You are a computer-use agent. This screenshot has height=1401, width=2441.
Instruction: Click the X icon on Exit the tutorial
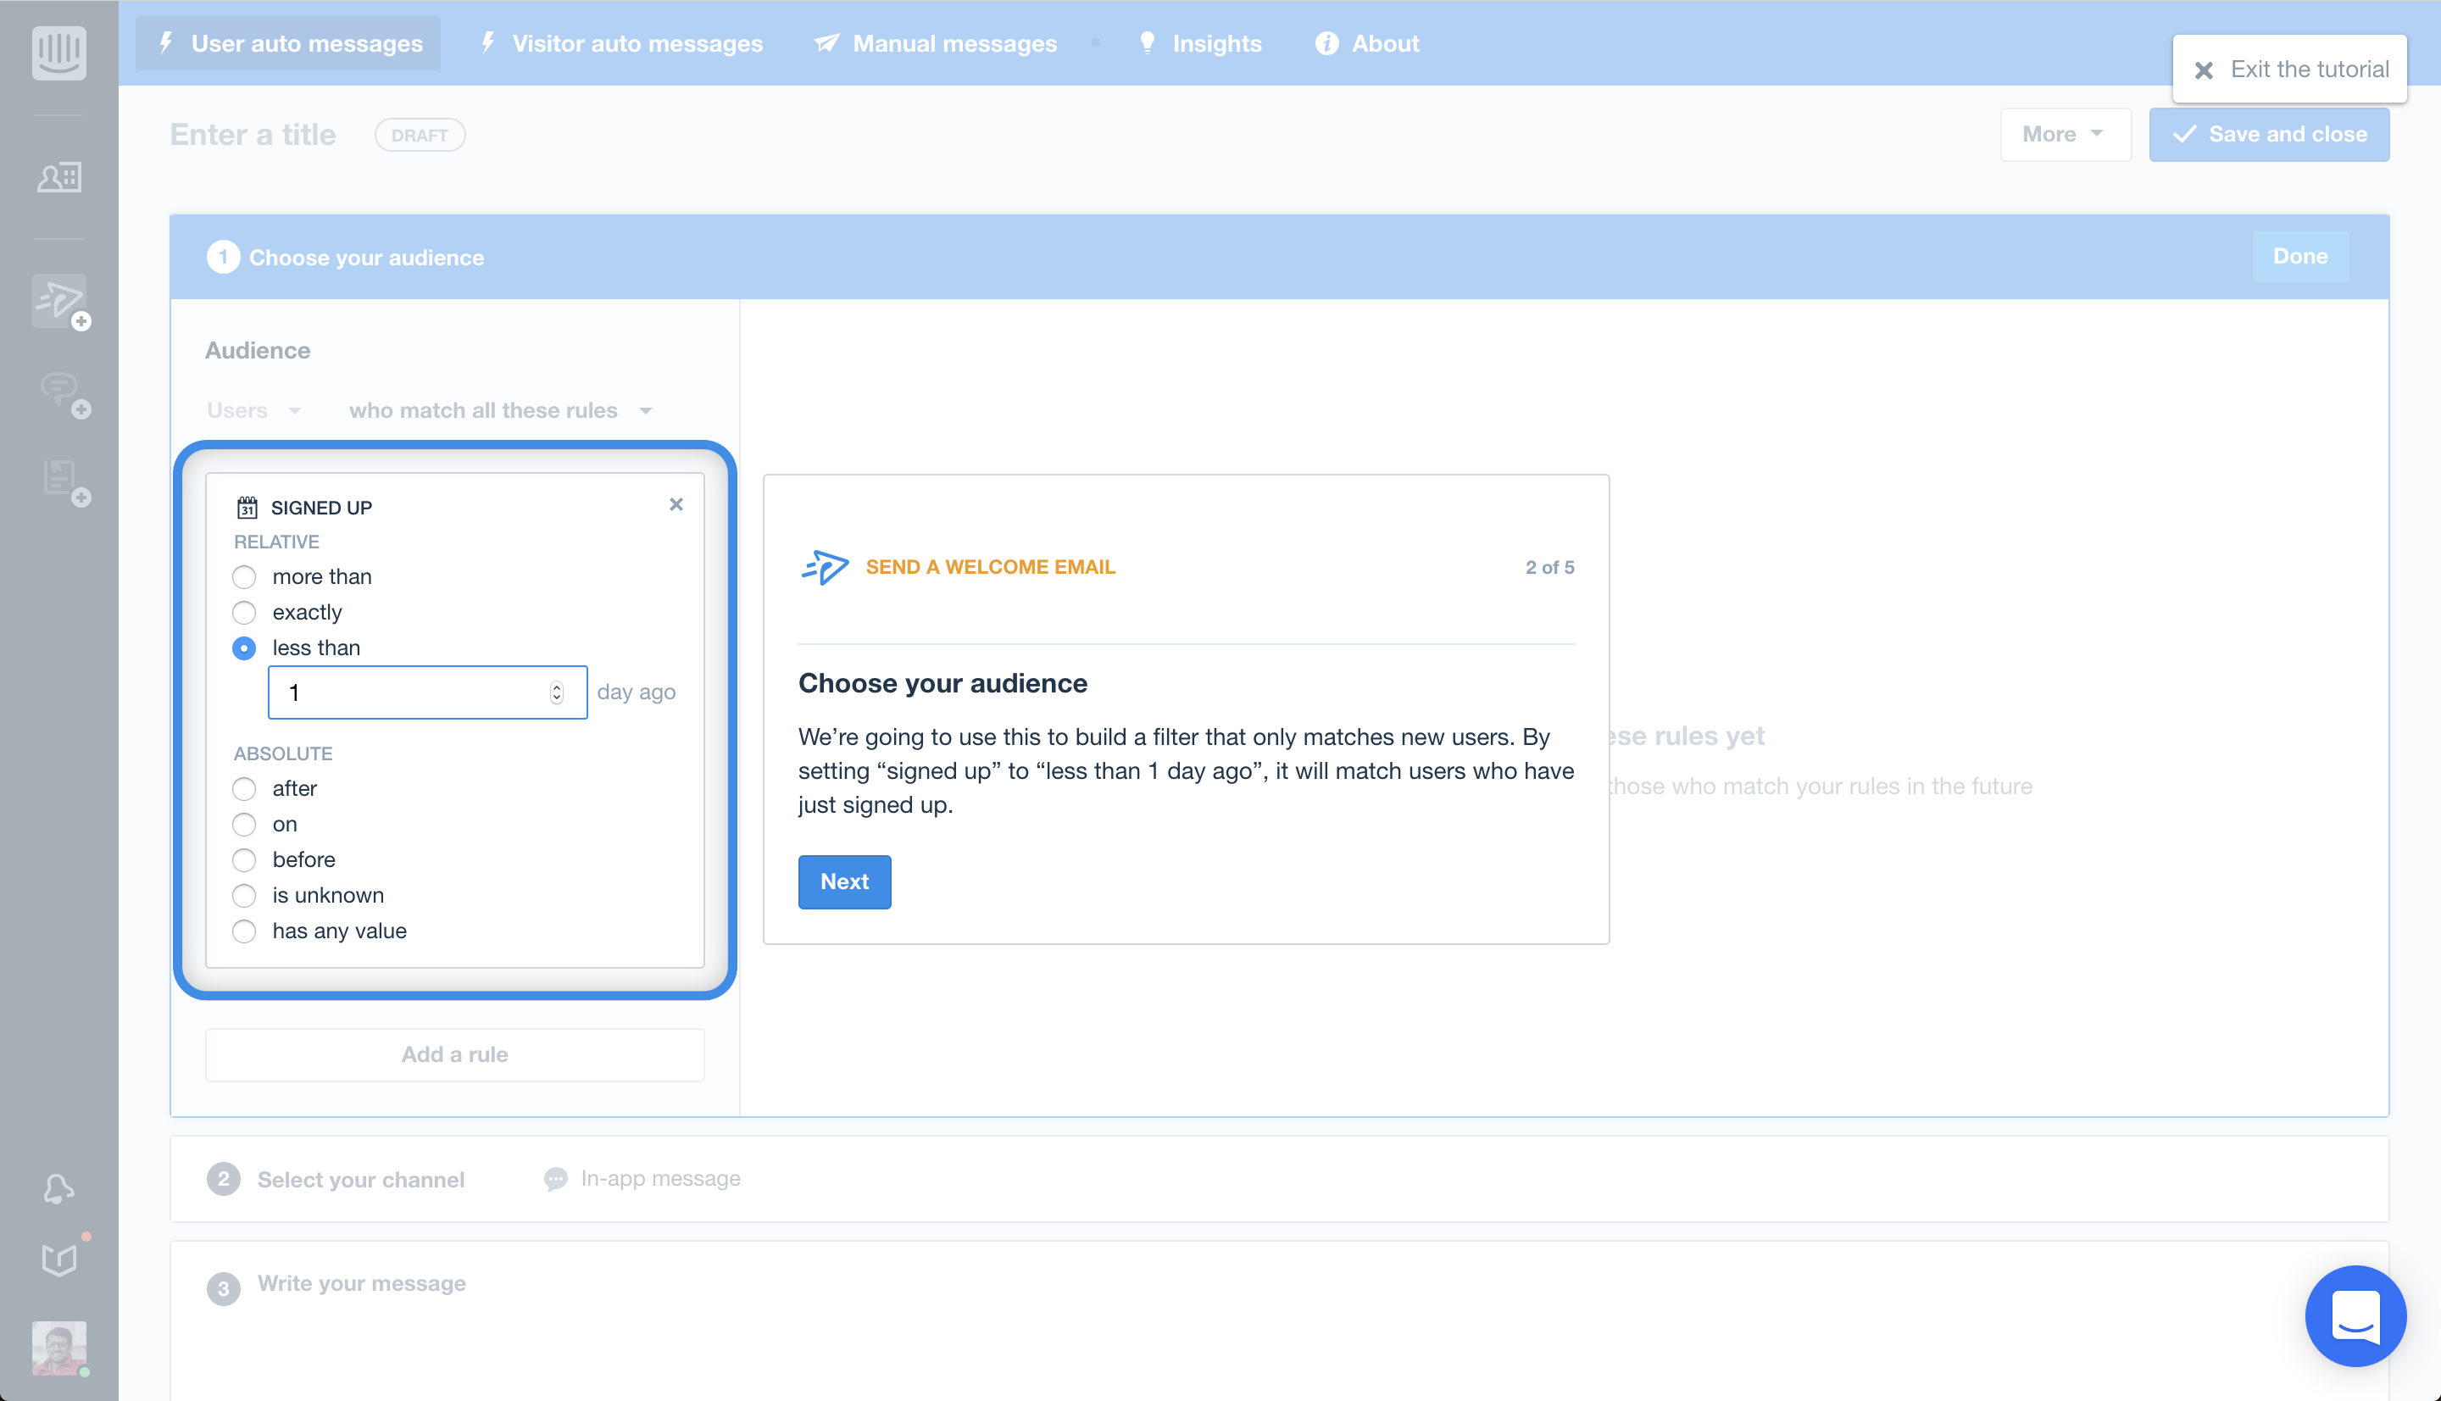(x=2204, y=69)
